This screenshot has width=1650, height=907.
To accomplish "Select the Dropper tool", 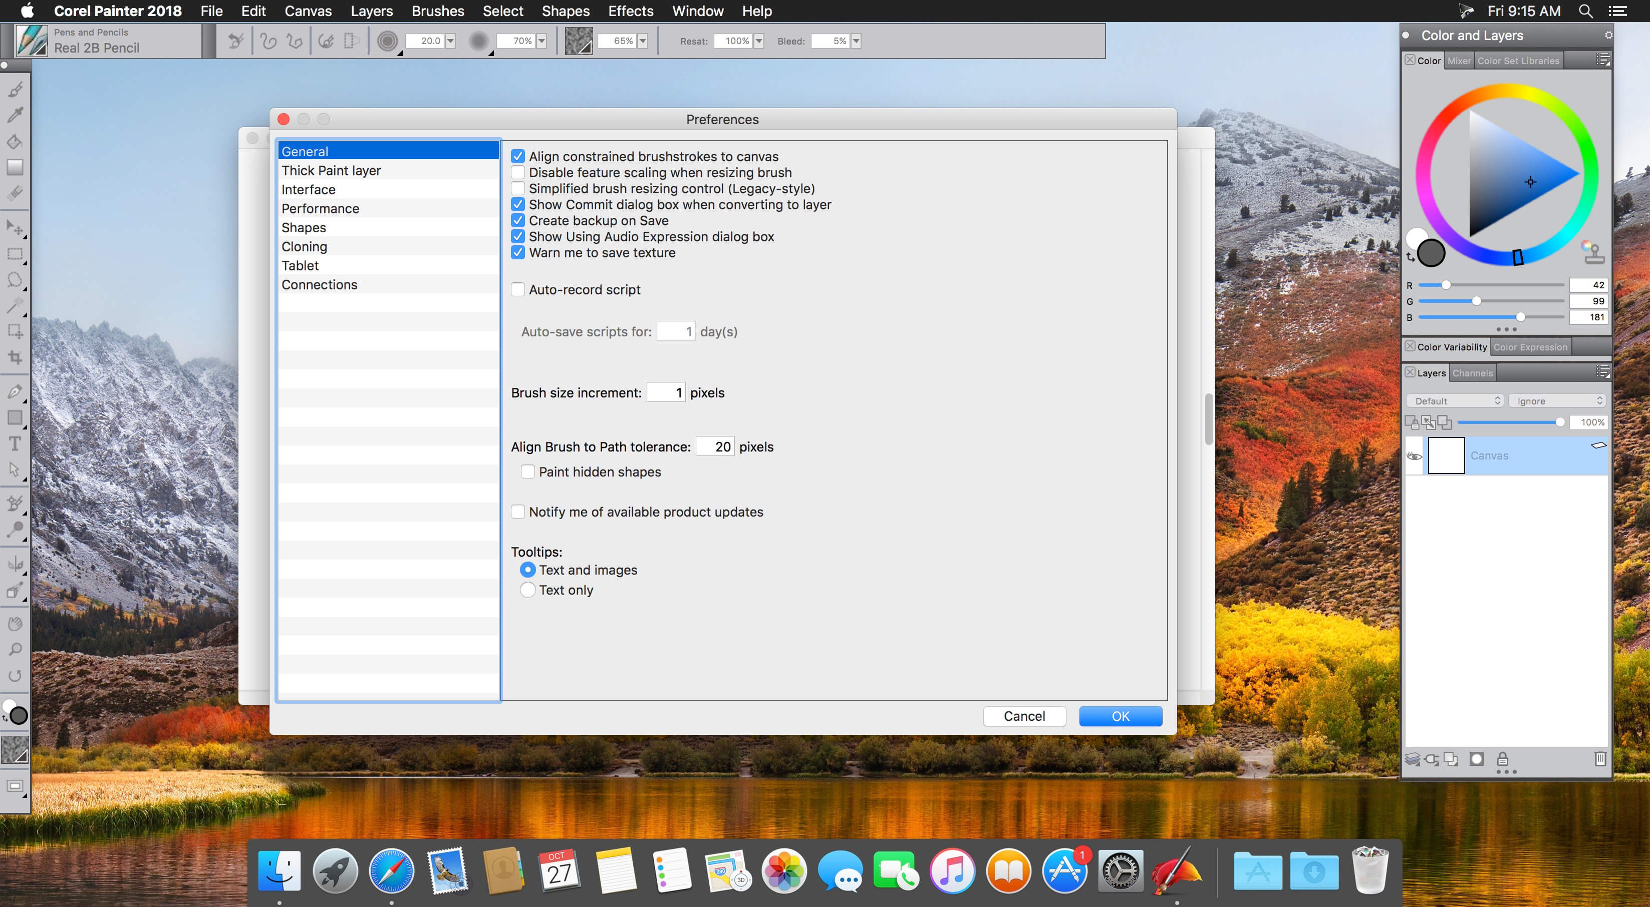I will tap(15, 115).
